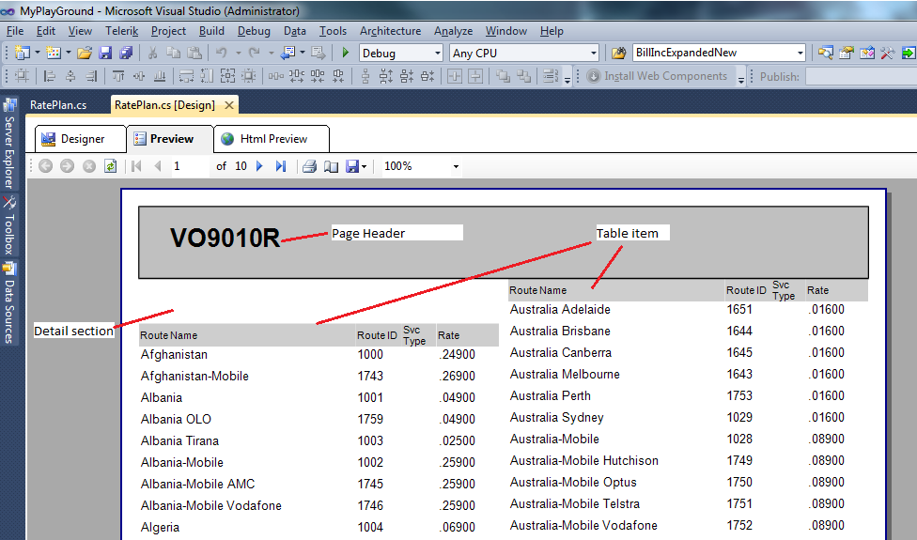Click the Route ID 1651 cell
The width and height of the screenshot is (917, 540).
739,309
